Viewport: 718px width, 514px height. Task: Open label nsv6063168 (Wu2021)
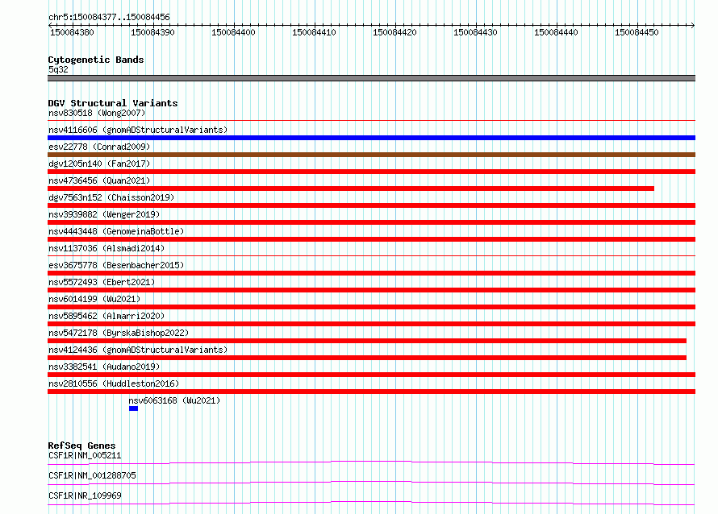174,400
